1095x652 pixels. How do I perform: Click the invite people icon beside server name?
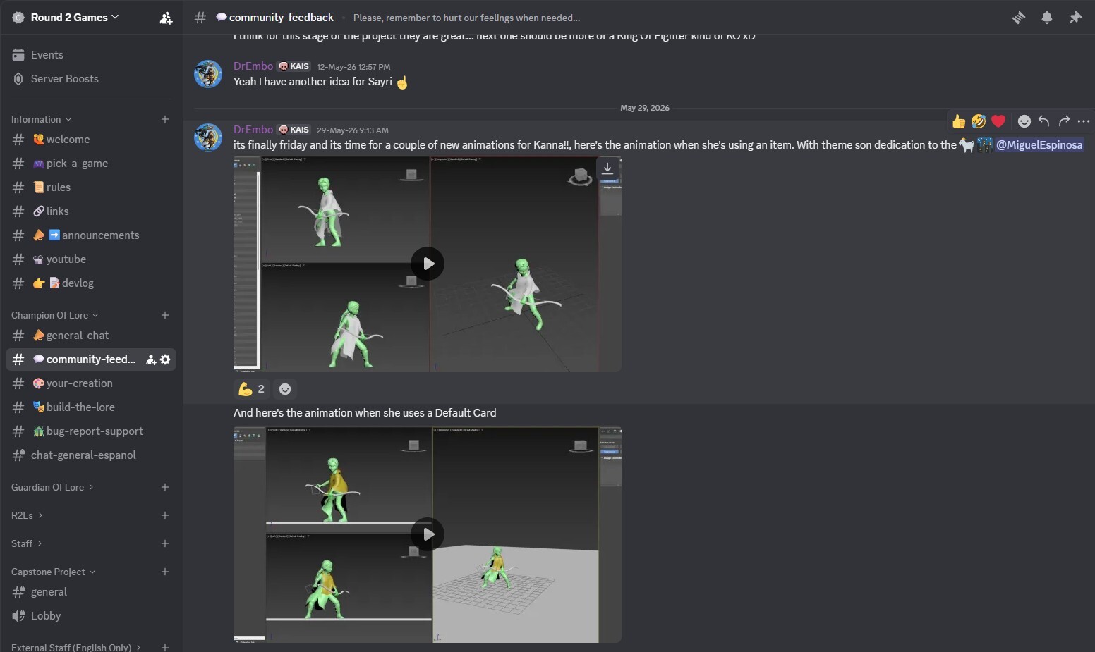pyautogui.click(x=166, y=18)
